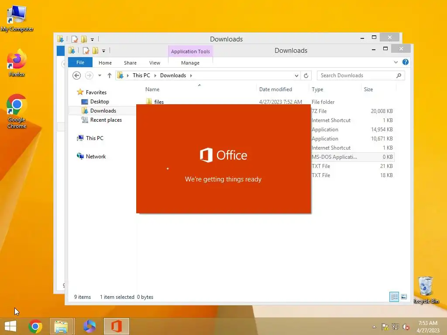Click the back window's Properties toolbar icon
Viewport: 447px width, 335px height.
point(74,39)
